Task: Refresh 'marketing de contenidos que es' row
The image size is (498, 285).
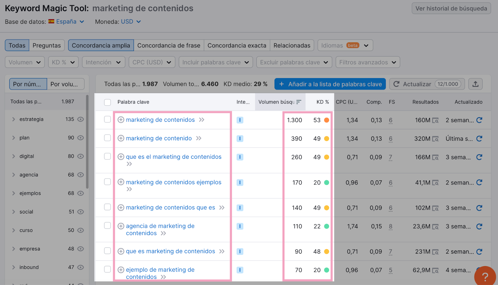Action: [x=479, y=208]
